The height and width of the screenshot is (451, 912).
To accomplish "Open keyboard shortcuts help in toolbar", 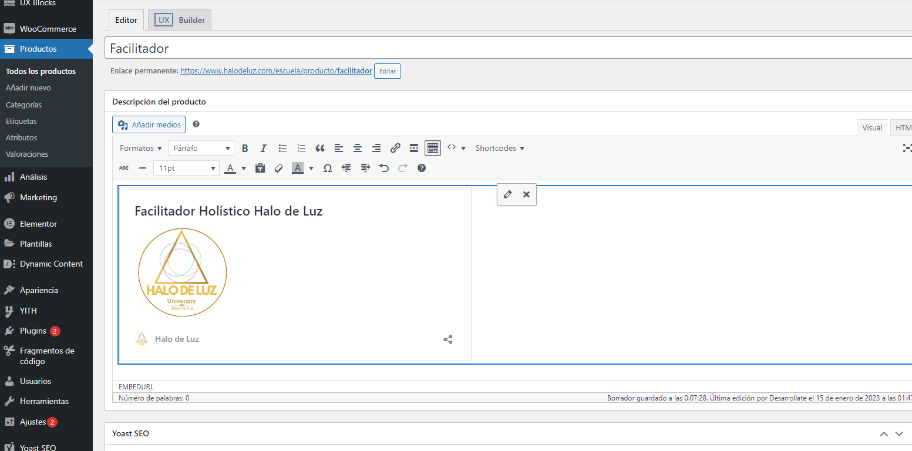I will pos(422,168).
